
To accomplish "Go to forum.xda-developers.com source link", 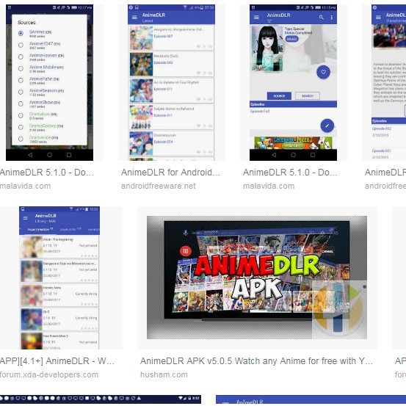I will pyautogui.click(x=49, y=374).
